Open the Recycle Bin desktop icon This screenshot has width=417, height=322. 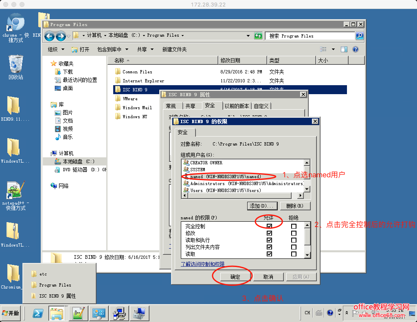pyautogui.click(x=16, y=67)
